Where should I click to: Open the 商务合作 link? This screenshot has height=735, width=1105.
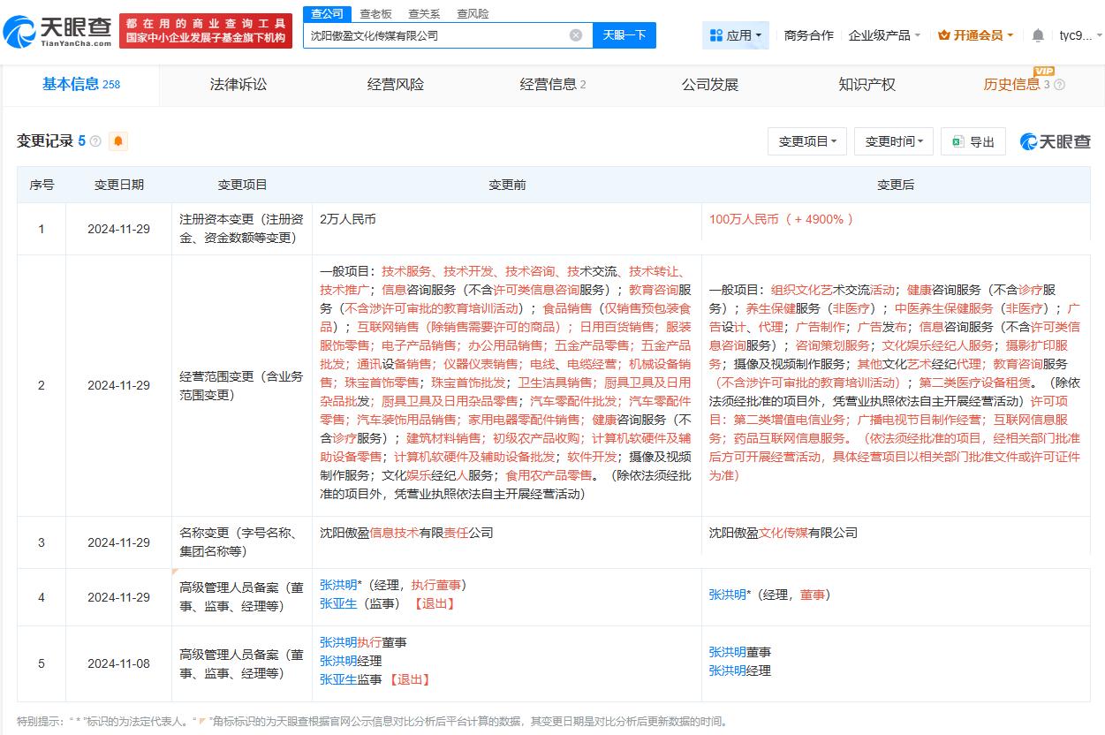coord(808,35)
